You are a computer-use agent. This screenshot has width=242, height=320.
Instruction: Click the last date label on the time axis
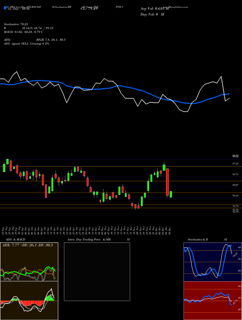tap(169, 230)
